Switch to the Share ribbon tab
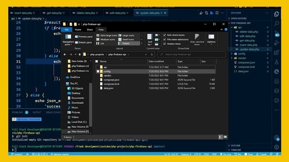Screen dimensions: 289x162 click(90, 30)
